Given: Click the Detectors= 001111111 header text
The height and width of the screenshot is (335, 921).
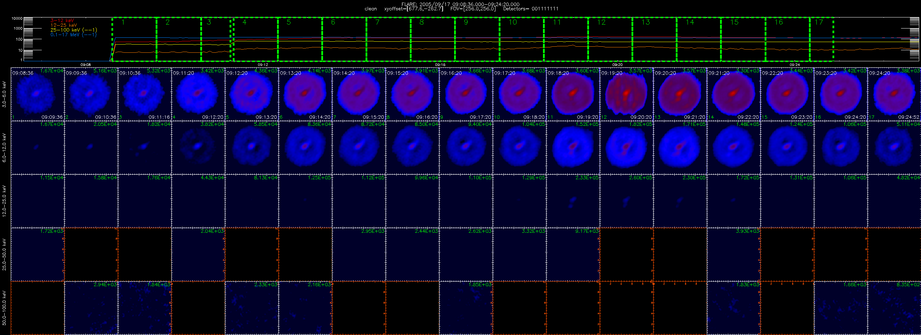Looking at the screenshot, I should 530,9.
